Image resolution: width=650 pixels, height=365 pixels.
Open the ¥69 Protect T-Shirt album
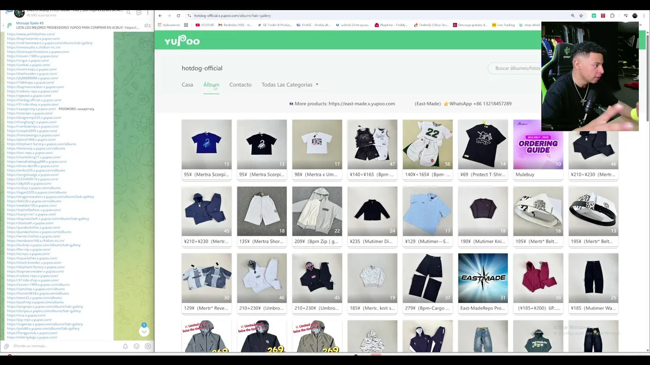(482, 149)
